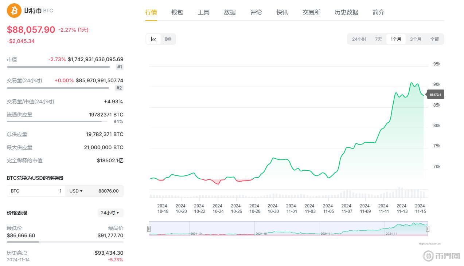Screen dimensions: 464x266
Task: Toggle the 24小时 time range view
Action: [359, 39]
